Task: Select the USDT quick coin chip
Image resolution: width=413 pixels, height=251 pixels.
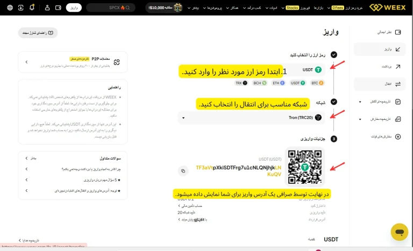Action: (x=298, y=83)
